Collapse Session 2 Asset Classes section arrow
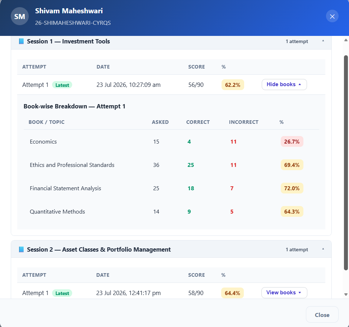 tap(323, 249)
